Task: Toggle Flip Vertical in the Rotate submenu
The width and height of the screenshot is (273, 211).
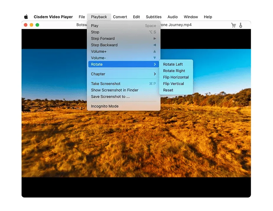Action: (x=174, y=84)
